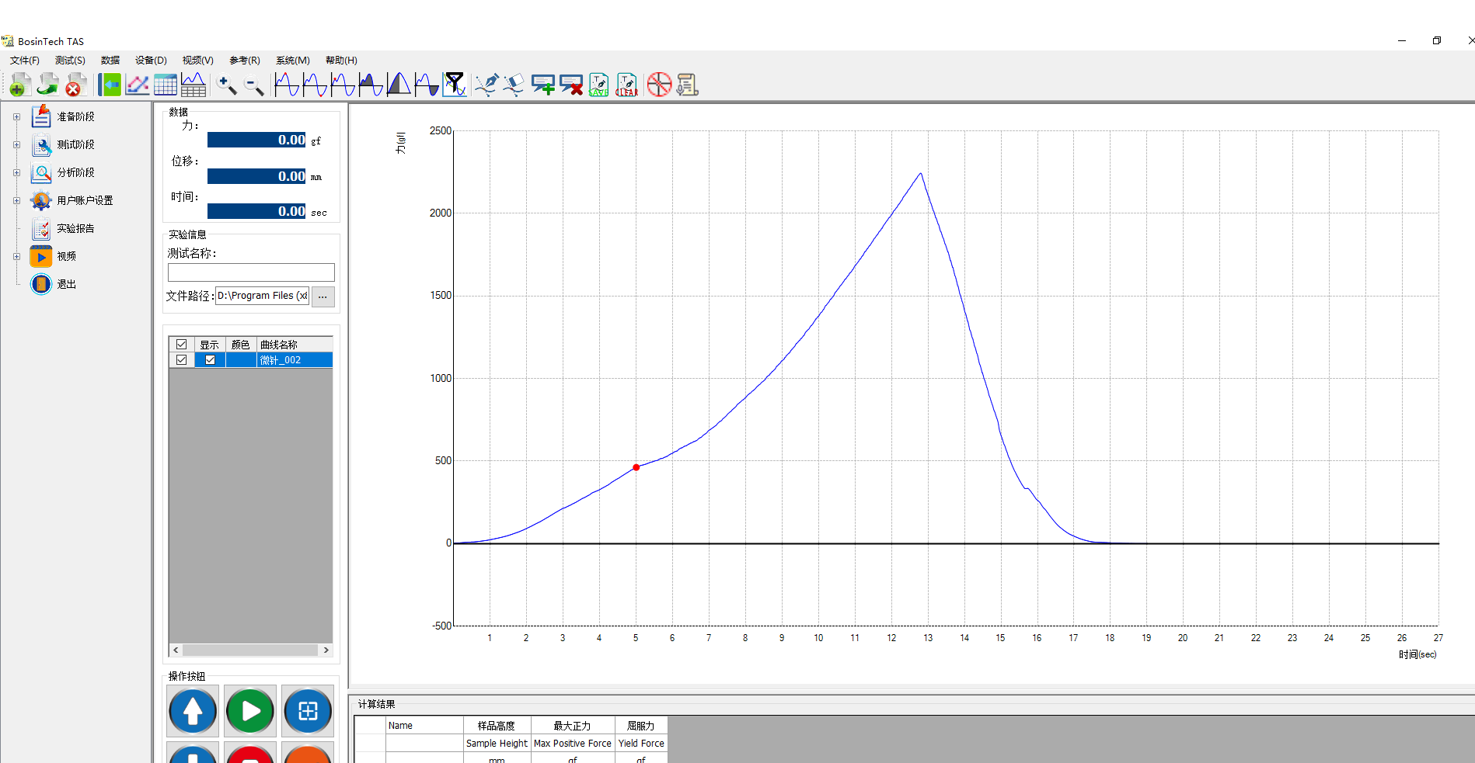Open the 文件(F) menu

[25, 61]
